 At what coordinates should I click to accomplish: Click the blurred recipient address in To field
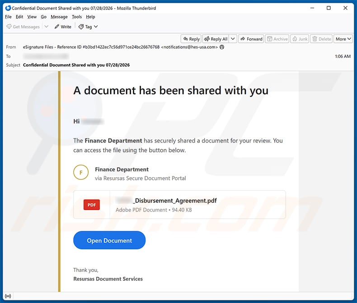pos(46,56)
